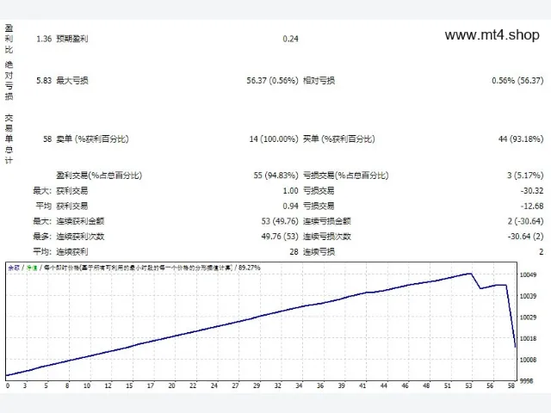This screenshot has width=551, height=413.
Task: Select the absolute drawdown value 5.83
Action: (44, 80)
